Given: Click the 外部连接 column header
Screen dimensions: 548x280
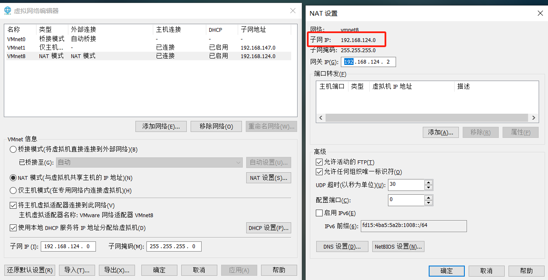Looking at the screenshot, I should 110,29.
